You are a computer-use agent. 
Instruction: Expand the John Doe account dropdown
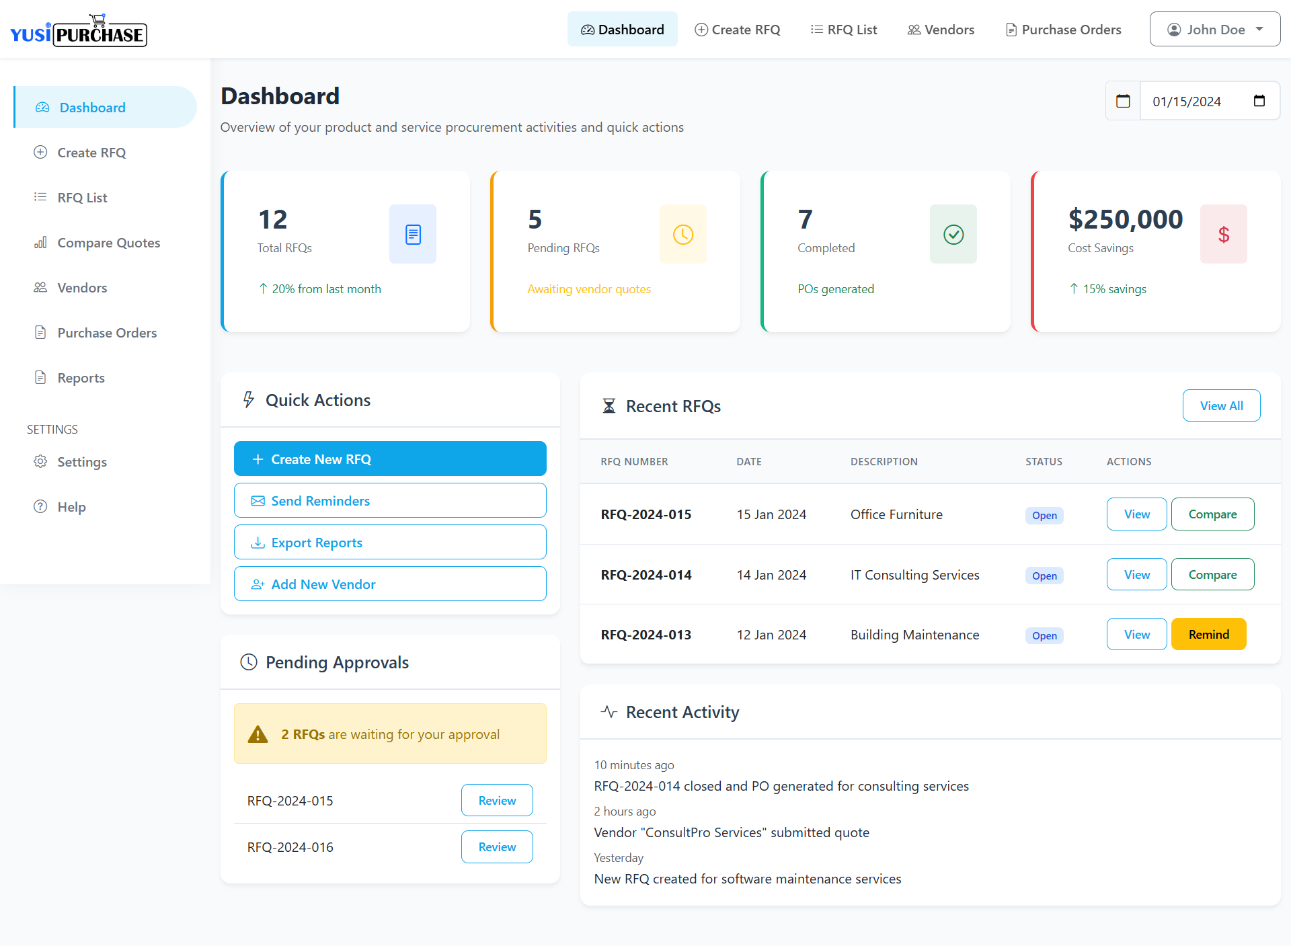(1214, 29)
